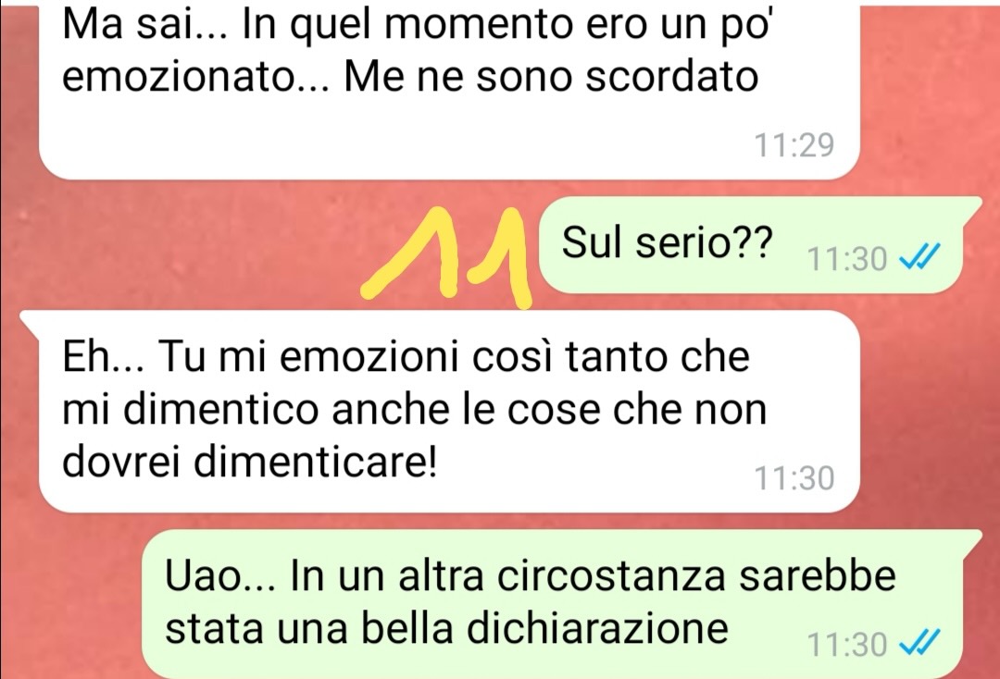Image resolution: width=1000 pixels, height=679 pixels.
Task: Click the words 'Me ne sono scordato'
Action: [551, 77]
